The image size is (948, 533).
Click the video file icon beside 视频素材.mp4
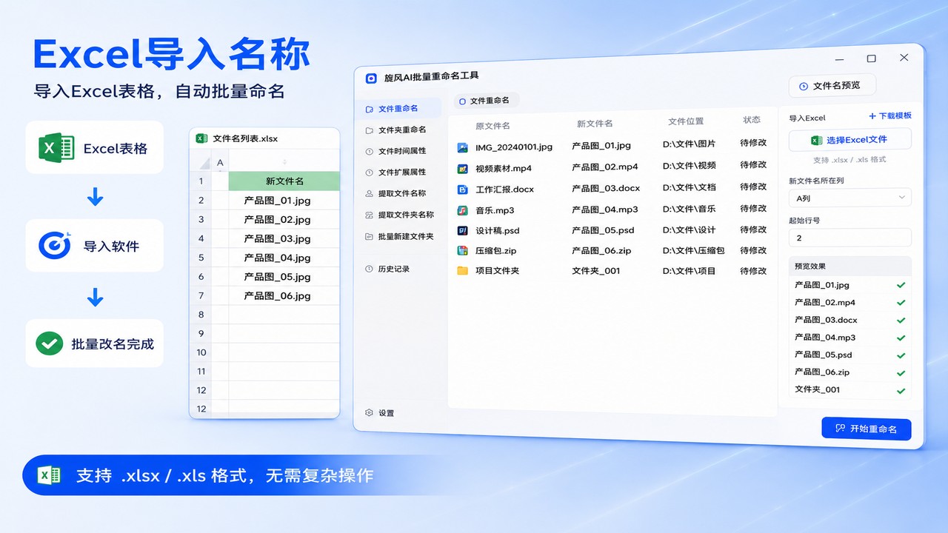pyautogui.click(x=462, y=168)
